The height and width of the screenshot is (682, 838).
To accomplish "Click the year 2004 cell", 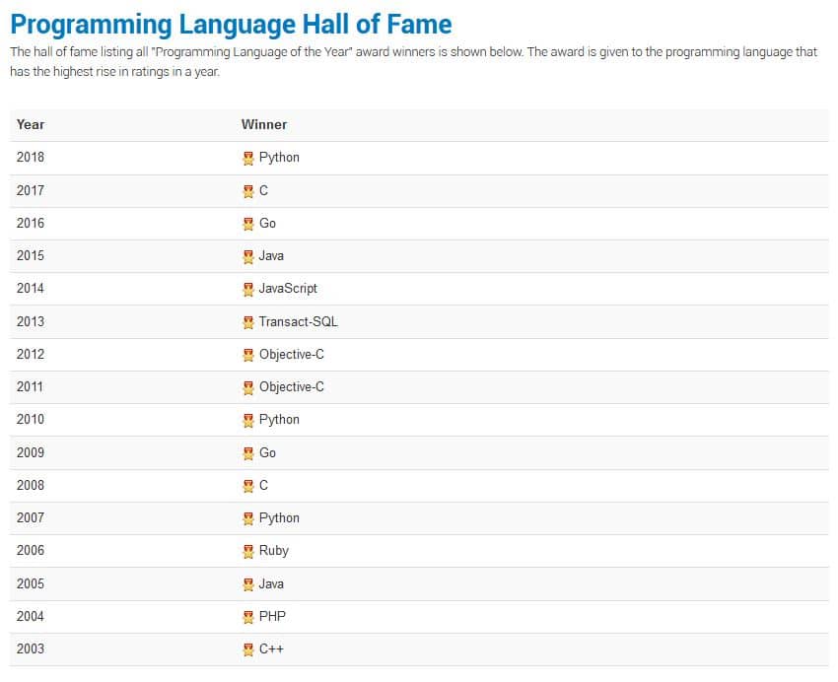I will point(31,616).
